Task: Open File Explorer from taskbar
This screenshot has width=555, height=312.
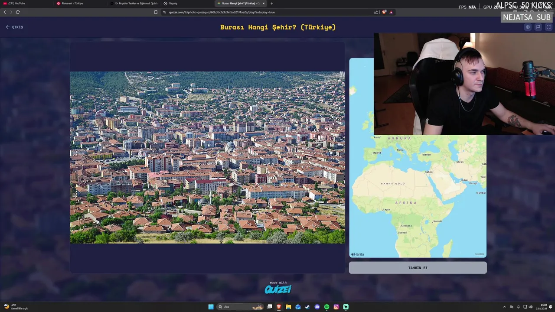Action: click(288, 307)
